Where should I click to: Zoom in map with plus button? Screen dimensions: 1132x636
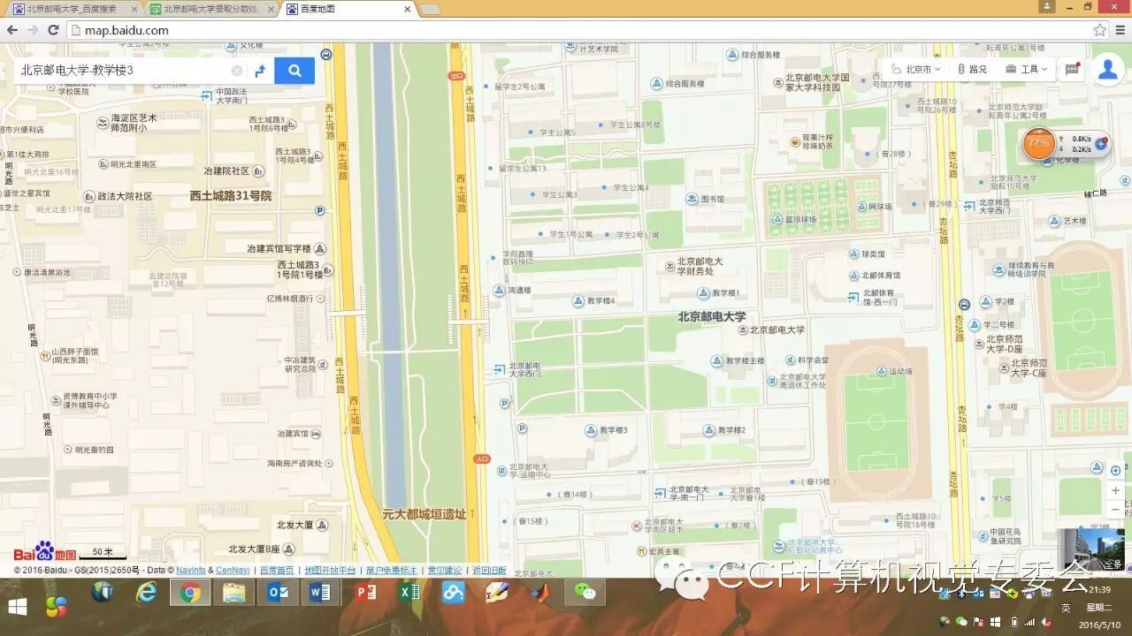tap(1115, 490)
